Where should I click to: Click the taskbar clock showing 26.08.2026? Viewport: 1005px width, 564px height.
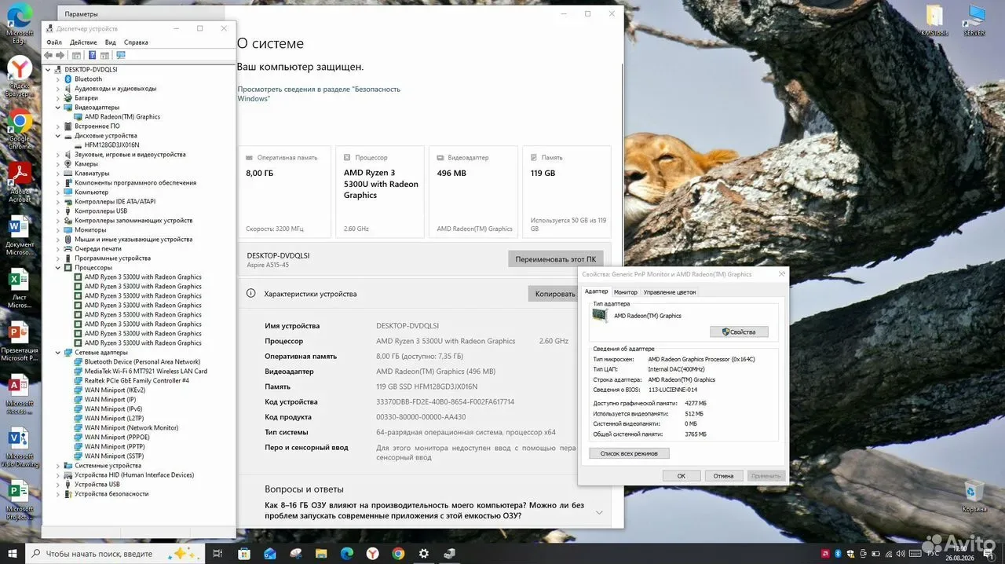click(960, 553)
